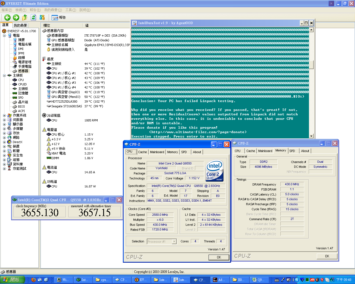Go forward with the green right arrow

pos(16,17)
